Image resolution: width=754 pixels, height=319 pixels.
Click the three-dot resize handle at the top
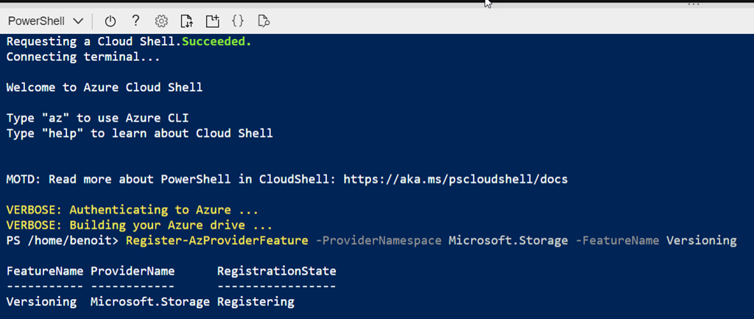pyautogui.click(x=694, y=4)
